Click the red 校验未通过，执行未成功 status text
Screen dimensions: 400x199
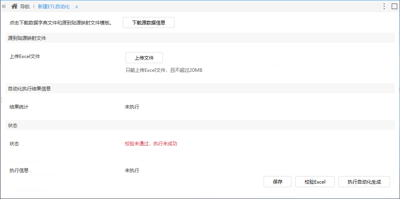pyautogui.click(x=151, y=144)
